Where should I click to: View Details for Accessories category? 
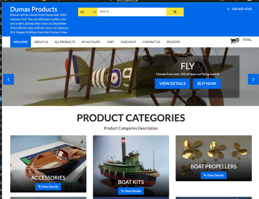48,187
